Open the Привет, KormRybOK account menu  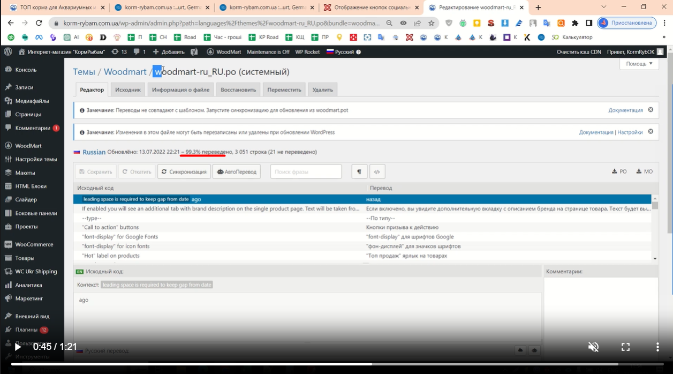(635, 52)
